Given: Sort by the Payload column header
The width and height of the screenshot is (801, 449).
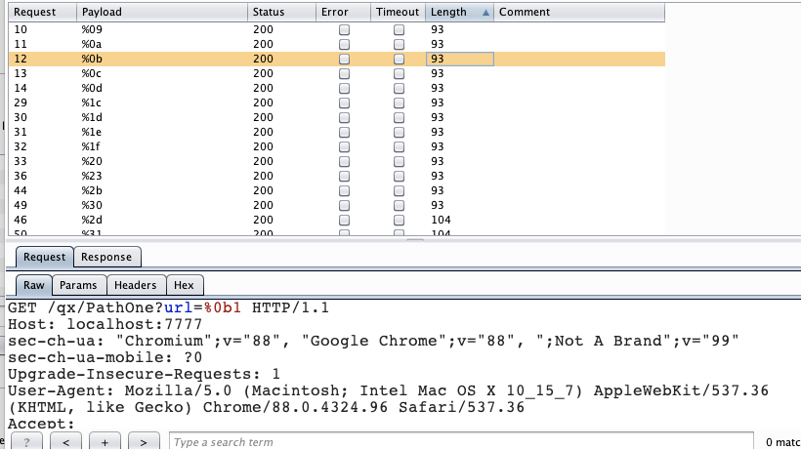Looking at the screenshot, I should [x=162, y=12].
